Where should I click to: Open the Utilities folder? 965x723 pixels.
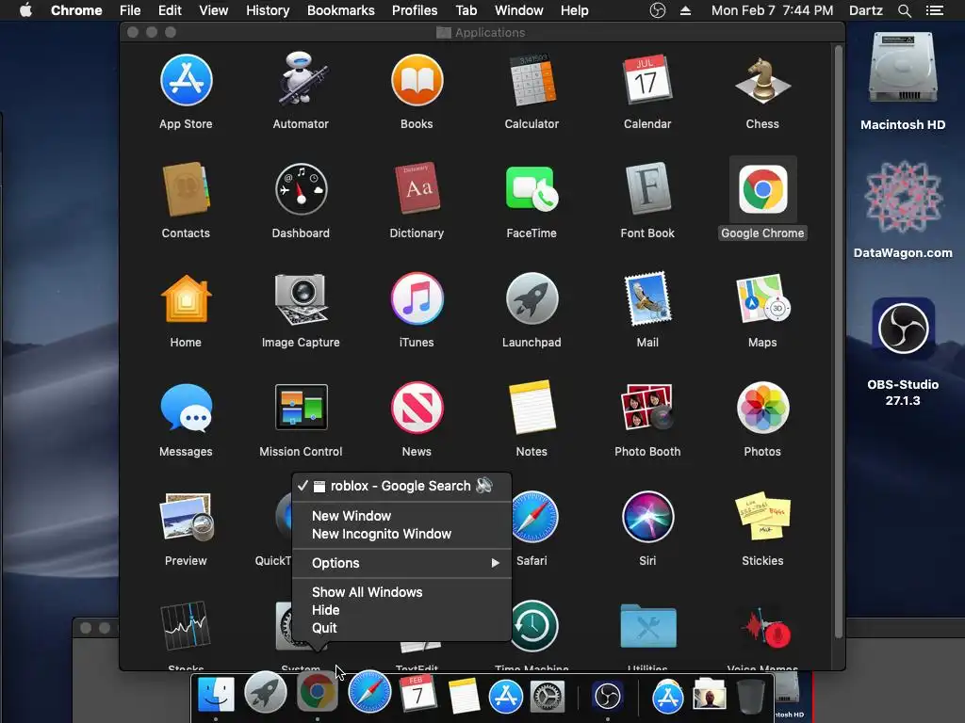pos(647,626)
